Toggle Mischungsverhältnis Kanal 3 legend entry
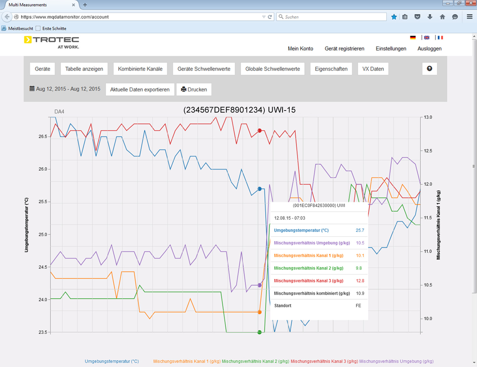477x367 pixels. click(324, 361)
